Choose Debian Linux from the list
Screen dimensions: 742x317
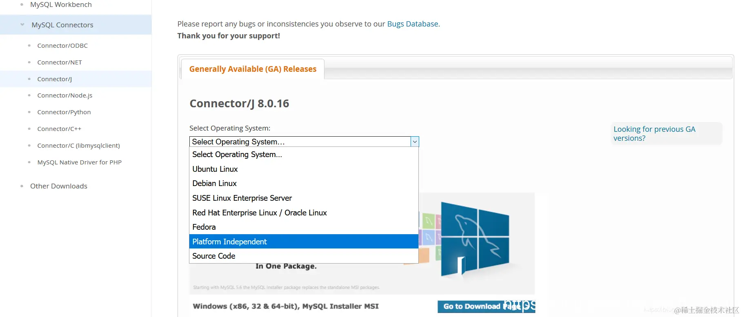(304, 184)
